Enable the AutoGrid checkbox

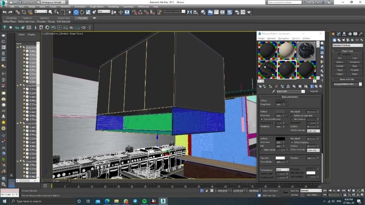(339, 54)
